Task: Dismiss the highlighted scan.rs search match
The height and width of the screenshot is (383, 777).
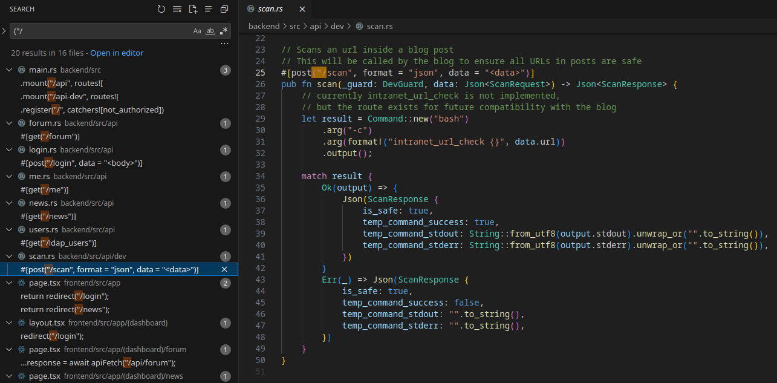Action: (224, 269)
